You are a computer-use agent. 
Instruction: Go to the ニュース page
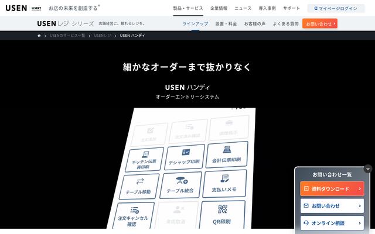point(243,8)
